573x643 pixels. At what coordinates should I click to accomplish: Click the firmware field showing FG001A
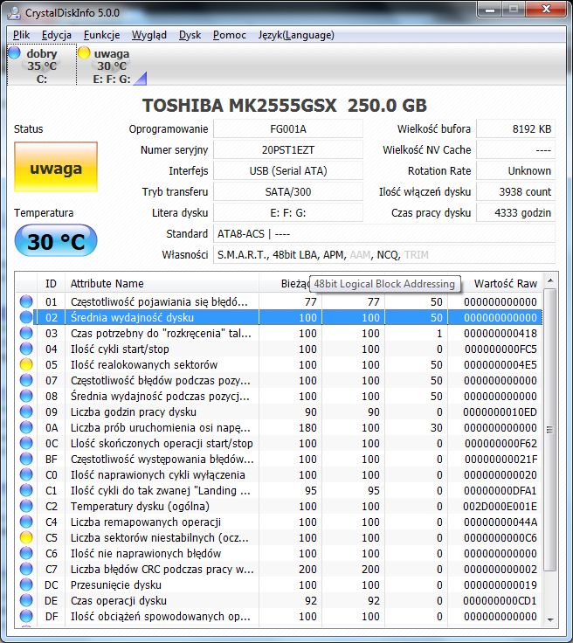(x=288, y=129)
